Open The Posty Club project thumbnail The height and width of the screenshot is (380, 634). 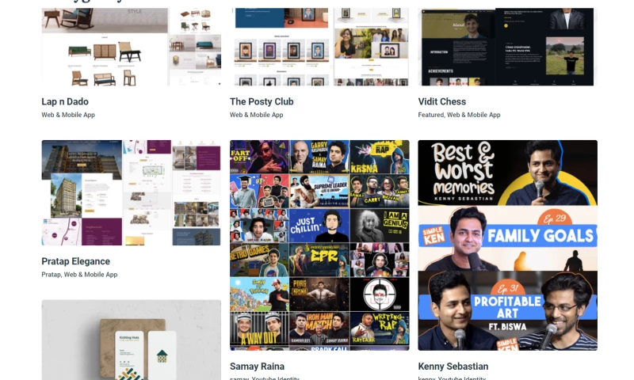(319, 47)
